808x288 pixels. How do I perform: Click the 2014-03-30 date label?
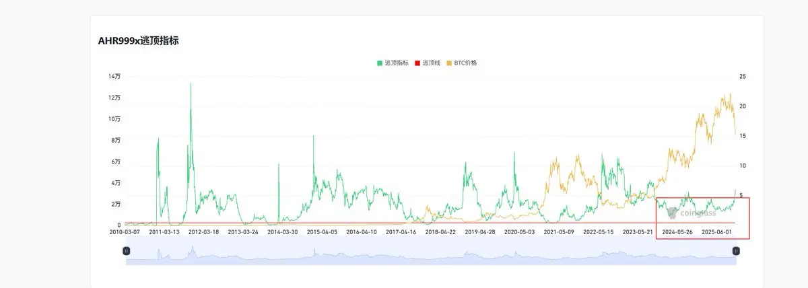point(283,231)
